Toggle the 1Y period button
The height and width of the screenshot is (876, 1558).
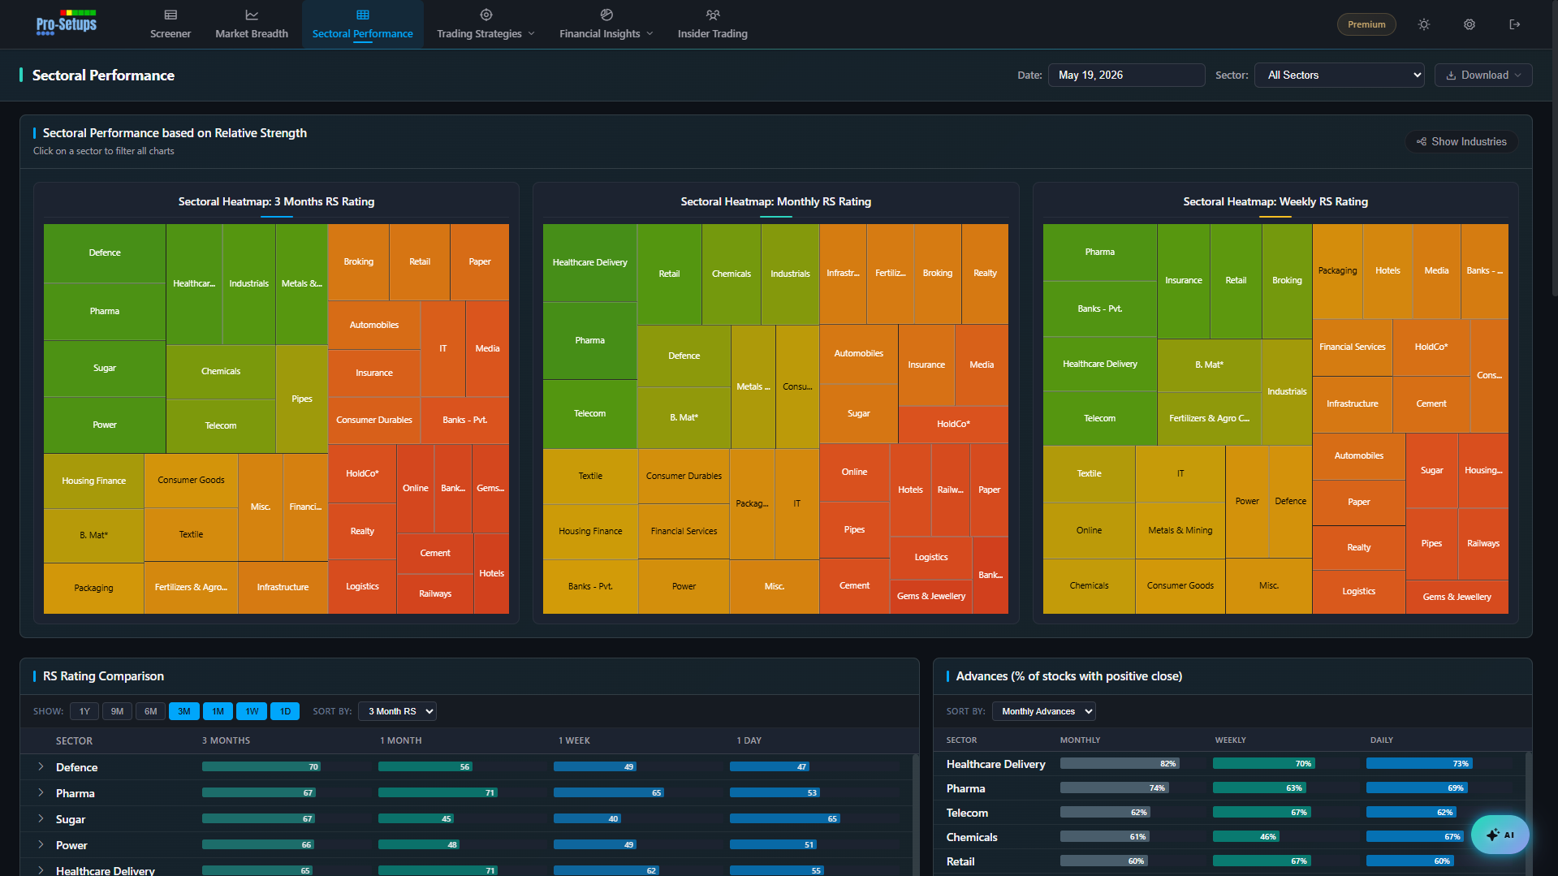[84, 711]
